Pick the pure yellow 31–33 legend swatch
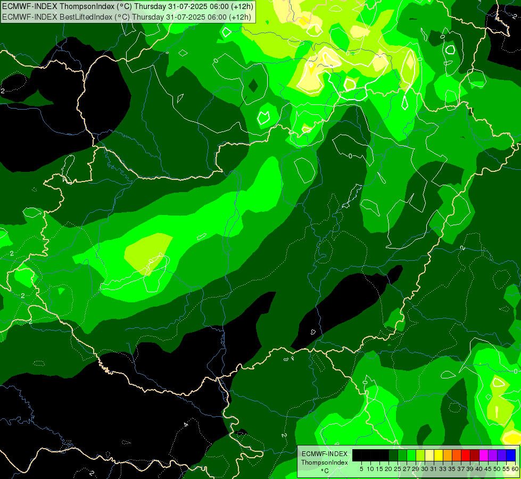The height and width of the screenshot is (479, 521). point(439,455)
